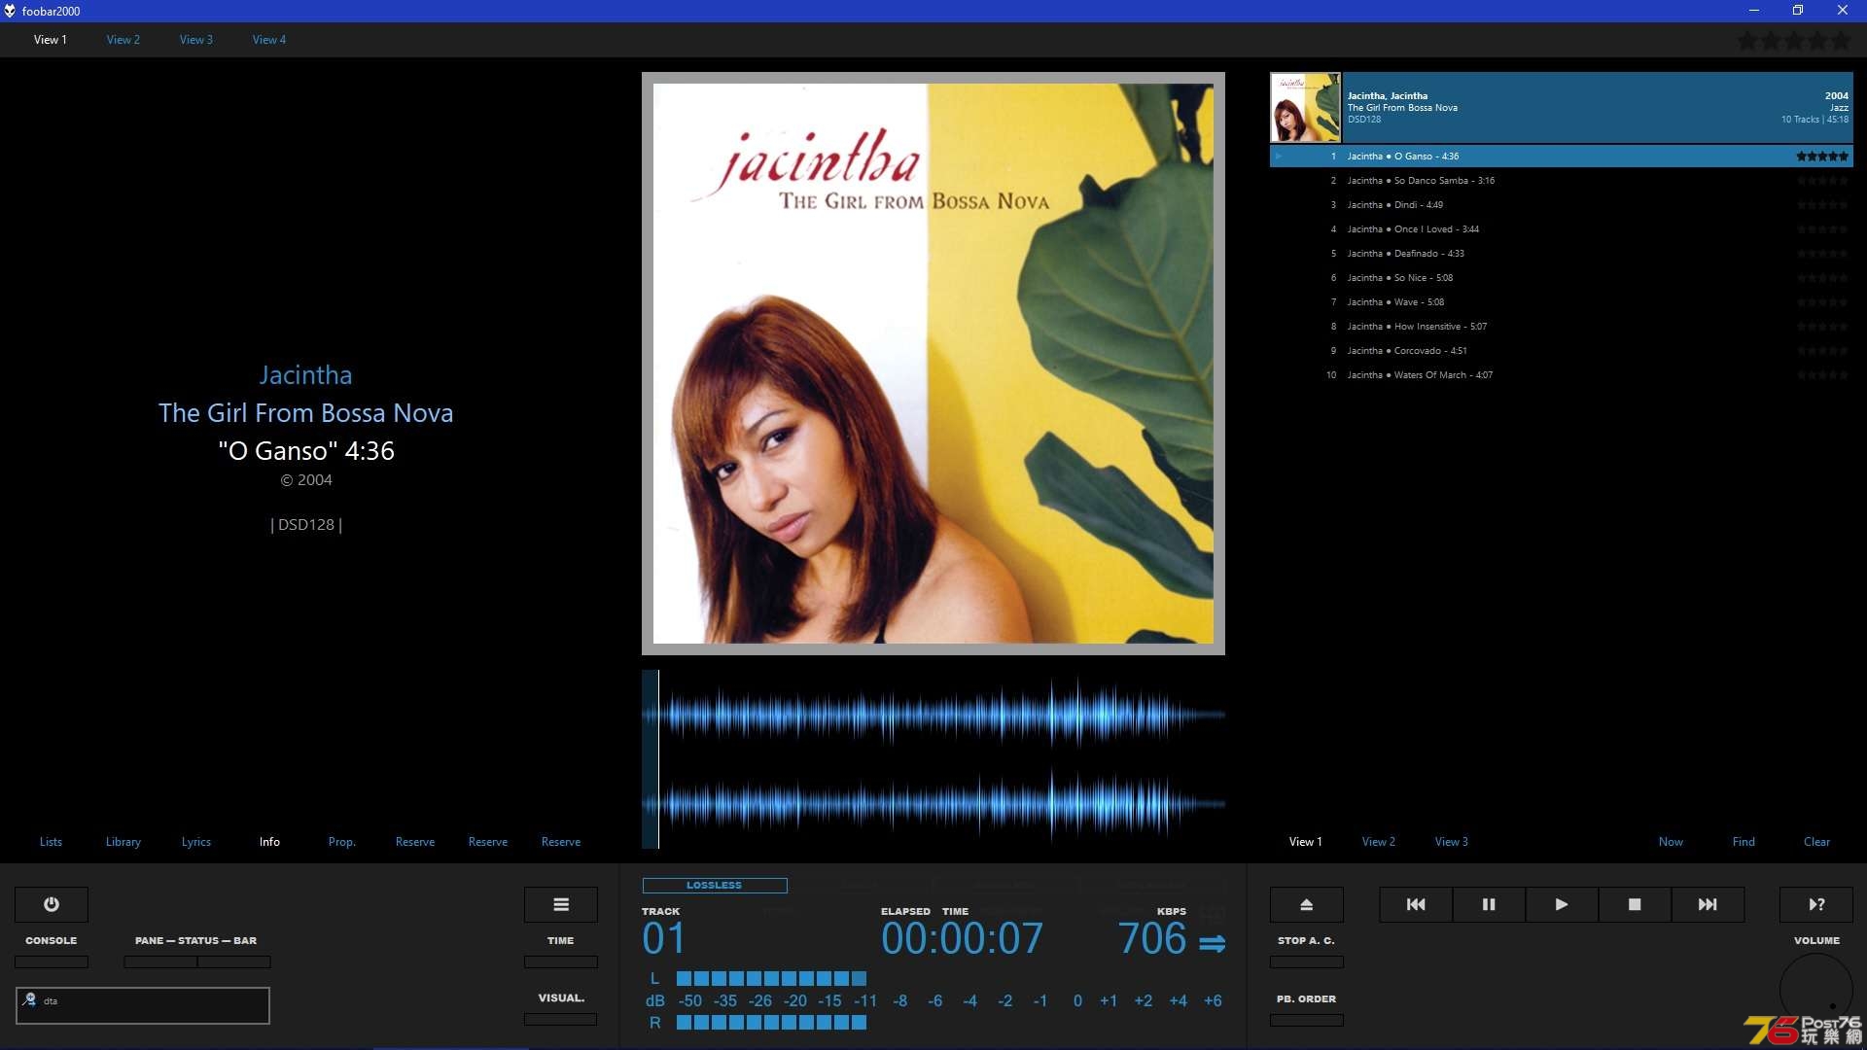Click the Play button
This screenshot has width=1867, height=1050.
point(1562,904)
